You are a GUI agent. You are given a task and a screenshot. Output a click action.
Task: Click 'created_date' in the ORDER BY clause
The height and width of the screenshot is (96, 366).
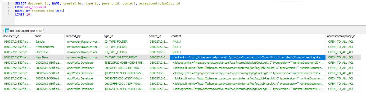pyautogui.click(x=43, y=11)
